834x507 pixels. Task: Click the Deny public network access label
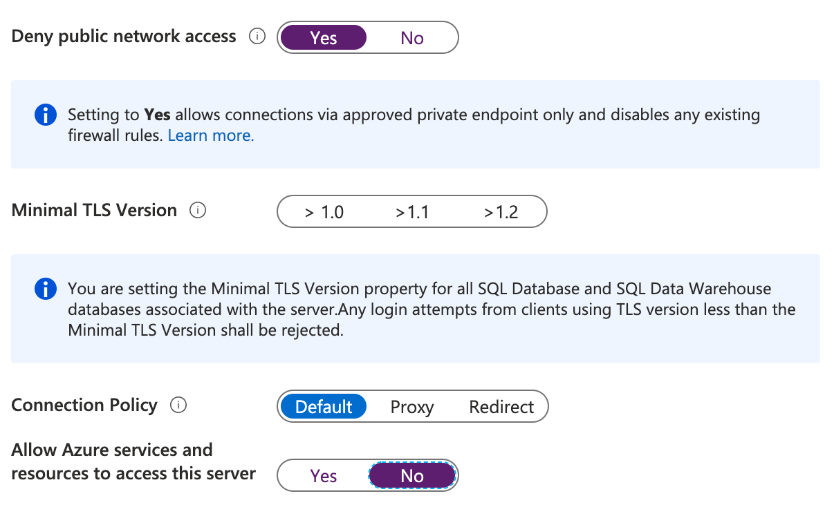122,36
